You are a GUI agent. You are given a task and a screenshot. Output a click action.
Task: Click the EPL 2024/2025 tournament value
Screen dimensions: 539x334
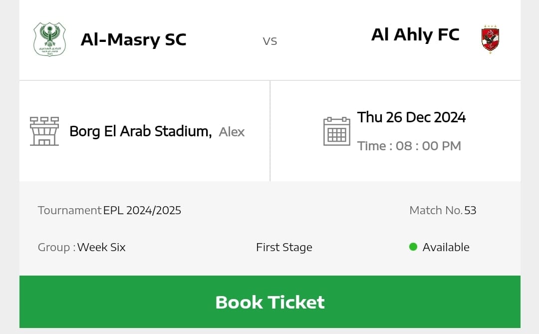(x=142, y=210)
